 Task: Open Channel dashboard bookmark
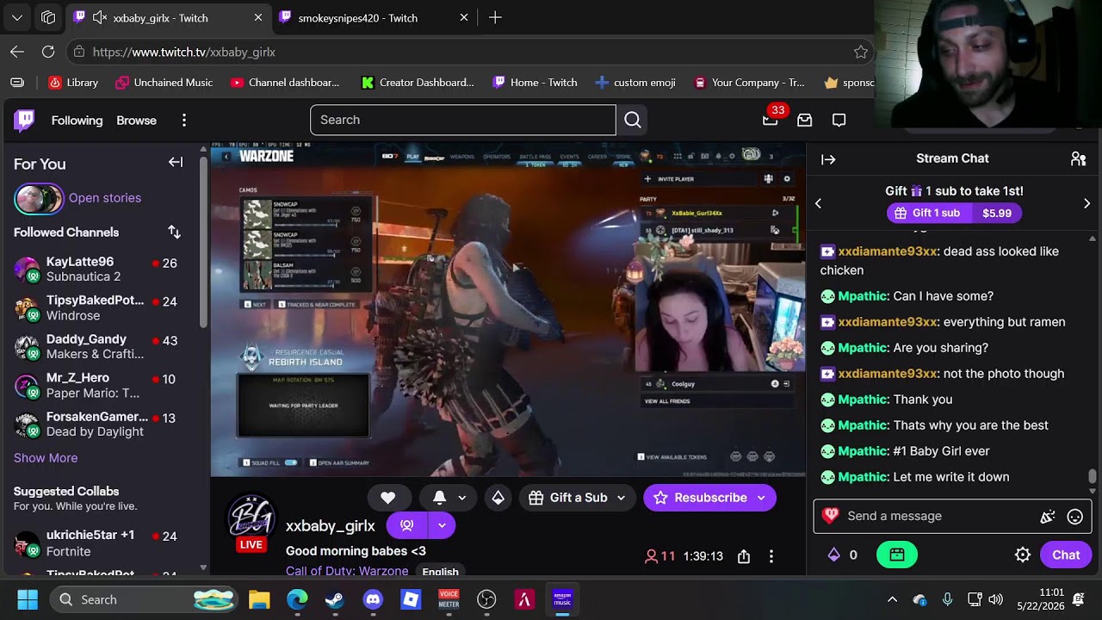[285, 83]
